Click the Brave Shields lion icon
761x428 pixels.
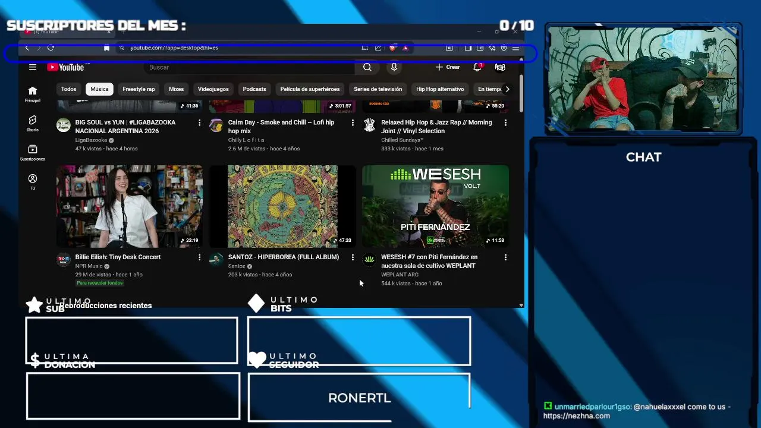pyautogui.click(x=392, y=48)
